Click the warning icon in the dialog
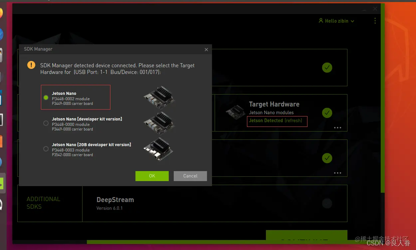The width and height of the screenshot is (416, 250). (31, 65)
